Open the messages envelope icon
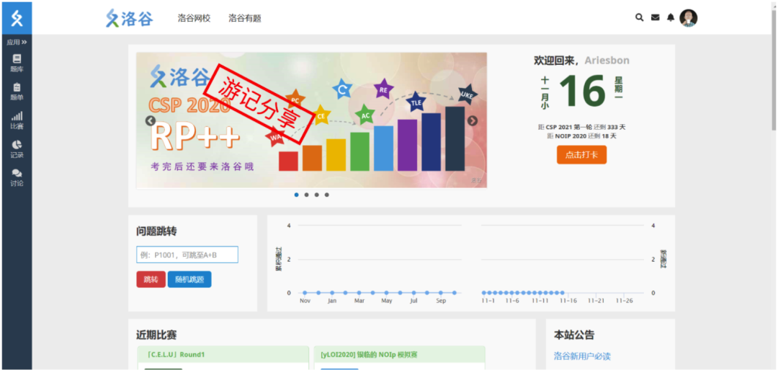Image resolution: width=778 pixels, height=372 pixels. pos(655,18)
